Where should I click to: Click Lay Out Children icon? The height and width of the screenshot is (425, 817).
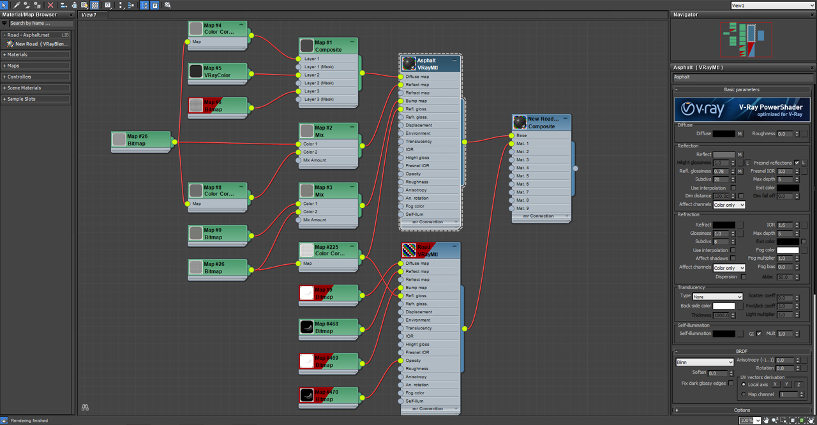point(131,5)
